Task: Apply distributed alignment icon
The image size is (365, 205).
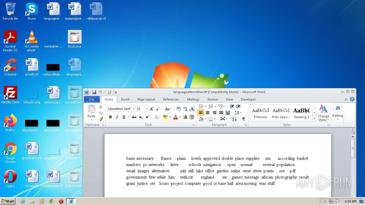Action: (228, 113)
